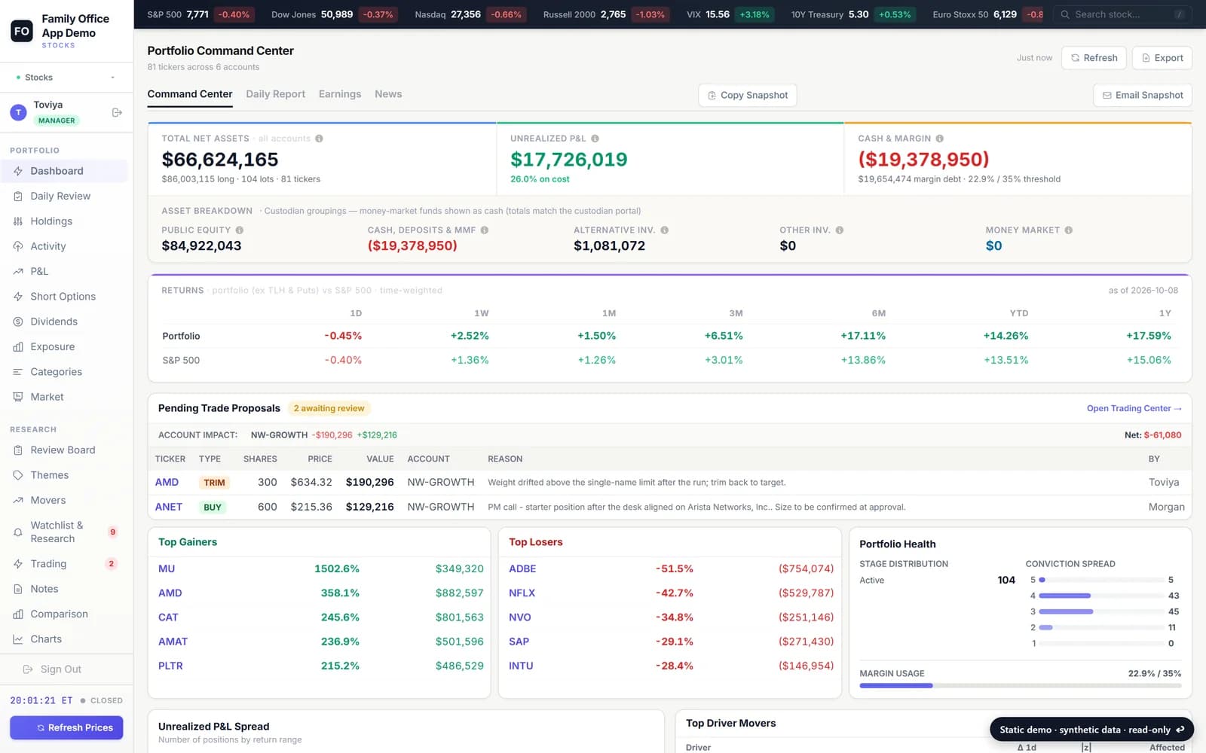This screenshot has width=1206, height=753.
Task: Click the P&L trend icon
Action: click(18, 271)
